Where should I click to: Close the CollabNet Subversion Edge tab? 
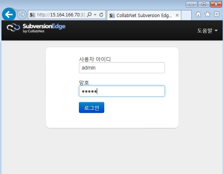(x=177, y=15)
